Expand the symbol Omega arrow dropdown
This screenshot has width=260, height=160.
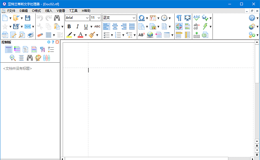[x=147, y=18]
